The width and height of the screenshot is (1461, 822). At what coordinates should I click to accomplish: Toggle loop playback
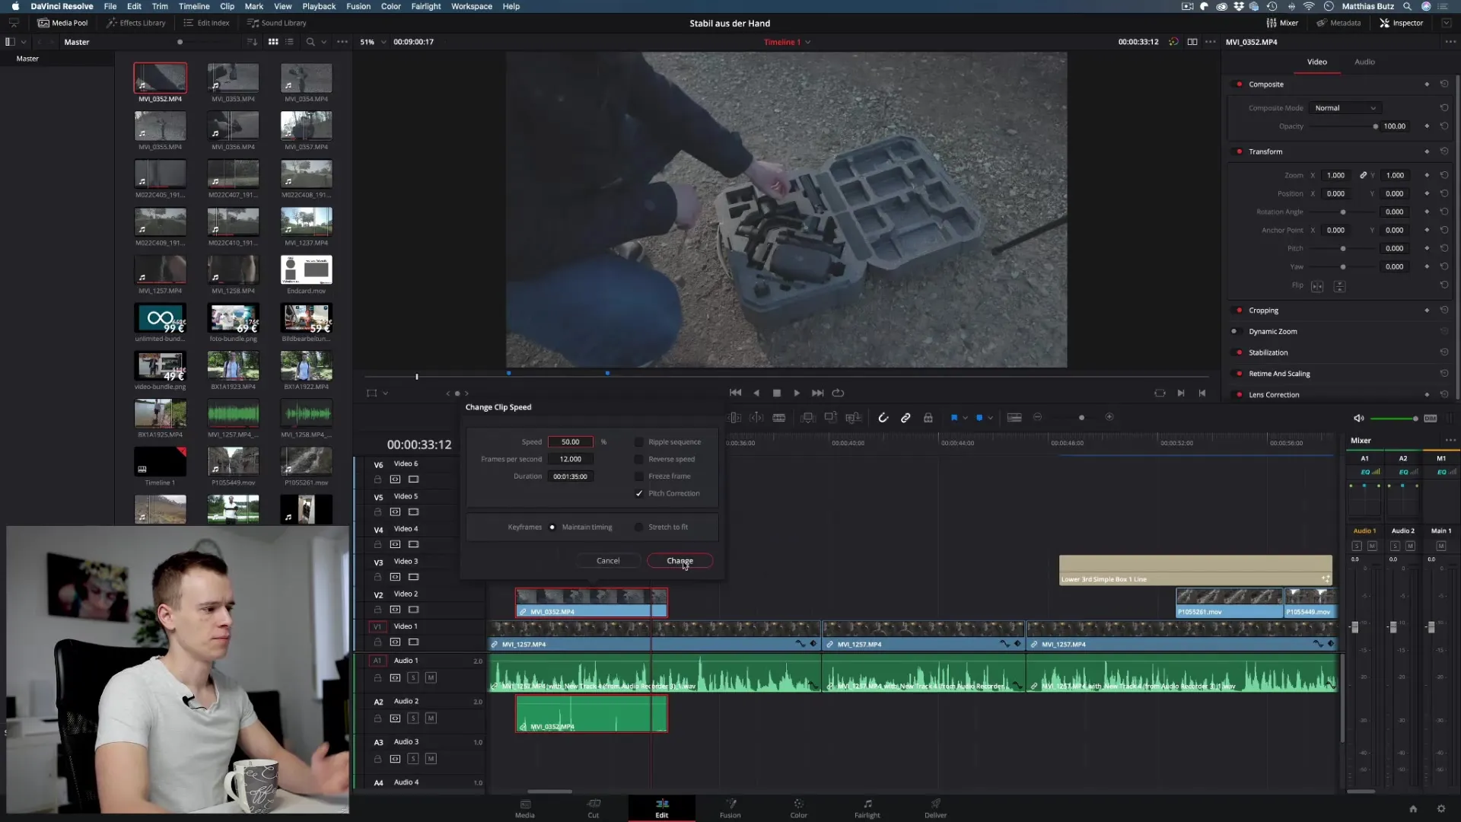(838, 393)
